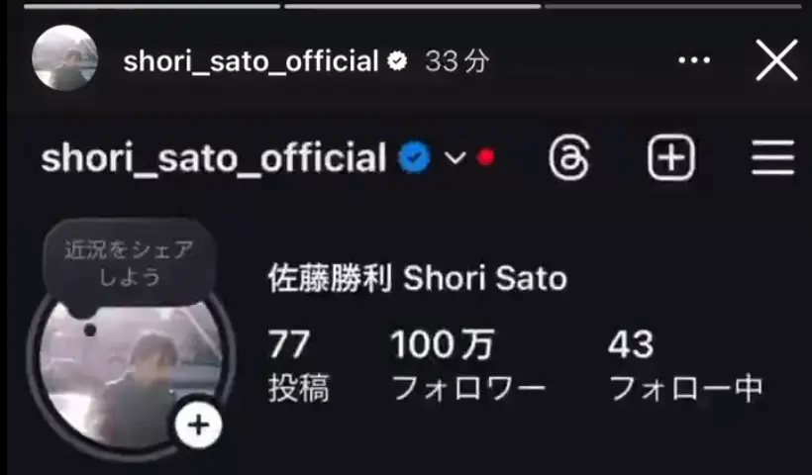The image size is (812, 475).
Task: Open the large profile picture
Action: 131,370
